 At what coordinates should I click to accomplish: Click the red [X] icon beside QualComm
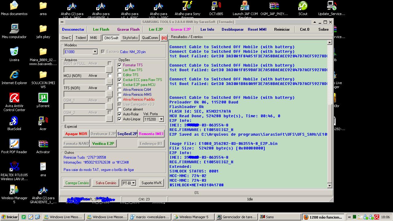tap(164, 38)
